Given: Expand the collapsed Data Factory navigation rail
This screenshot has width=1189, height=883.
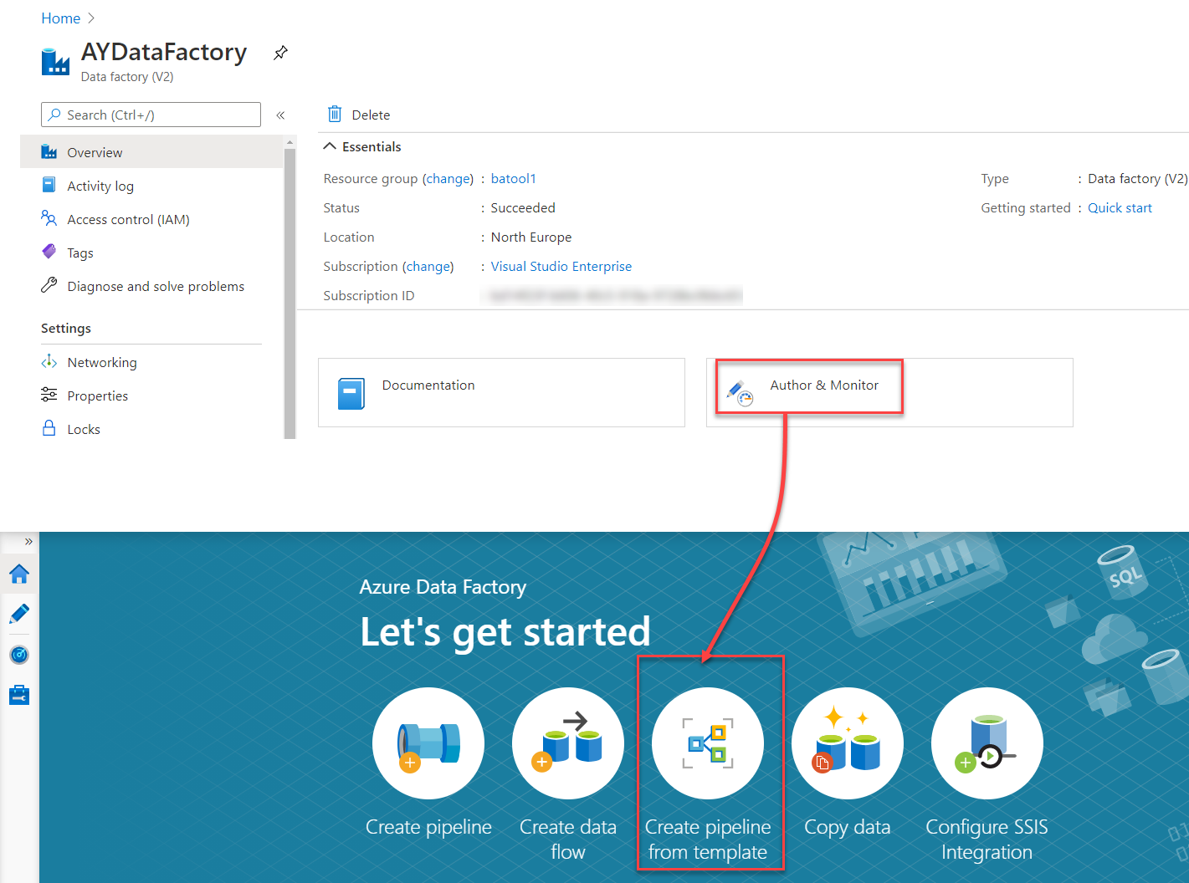Looking at the screenshot, I should pos(28,541).
